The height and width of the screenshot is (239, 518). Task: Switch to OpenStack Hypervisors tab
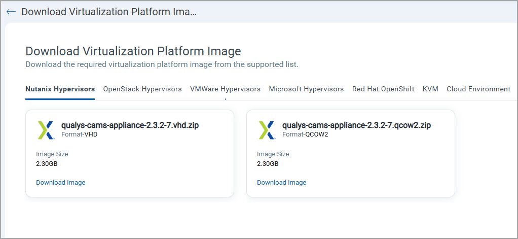[142, 89]
